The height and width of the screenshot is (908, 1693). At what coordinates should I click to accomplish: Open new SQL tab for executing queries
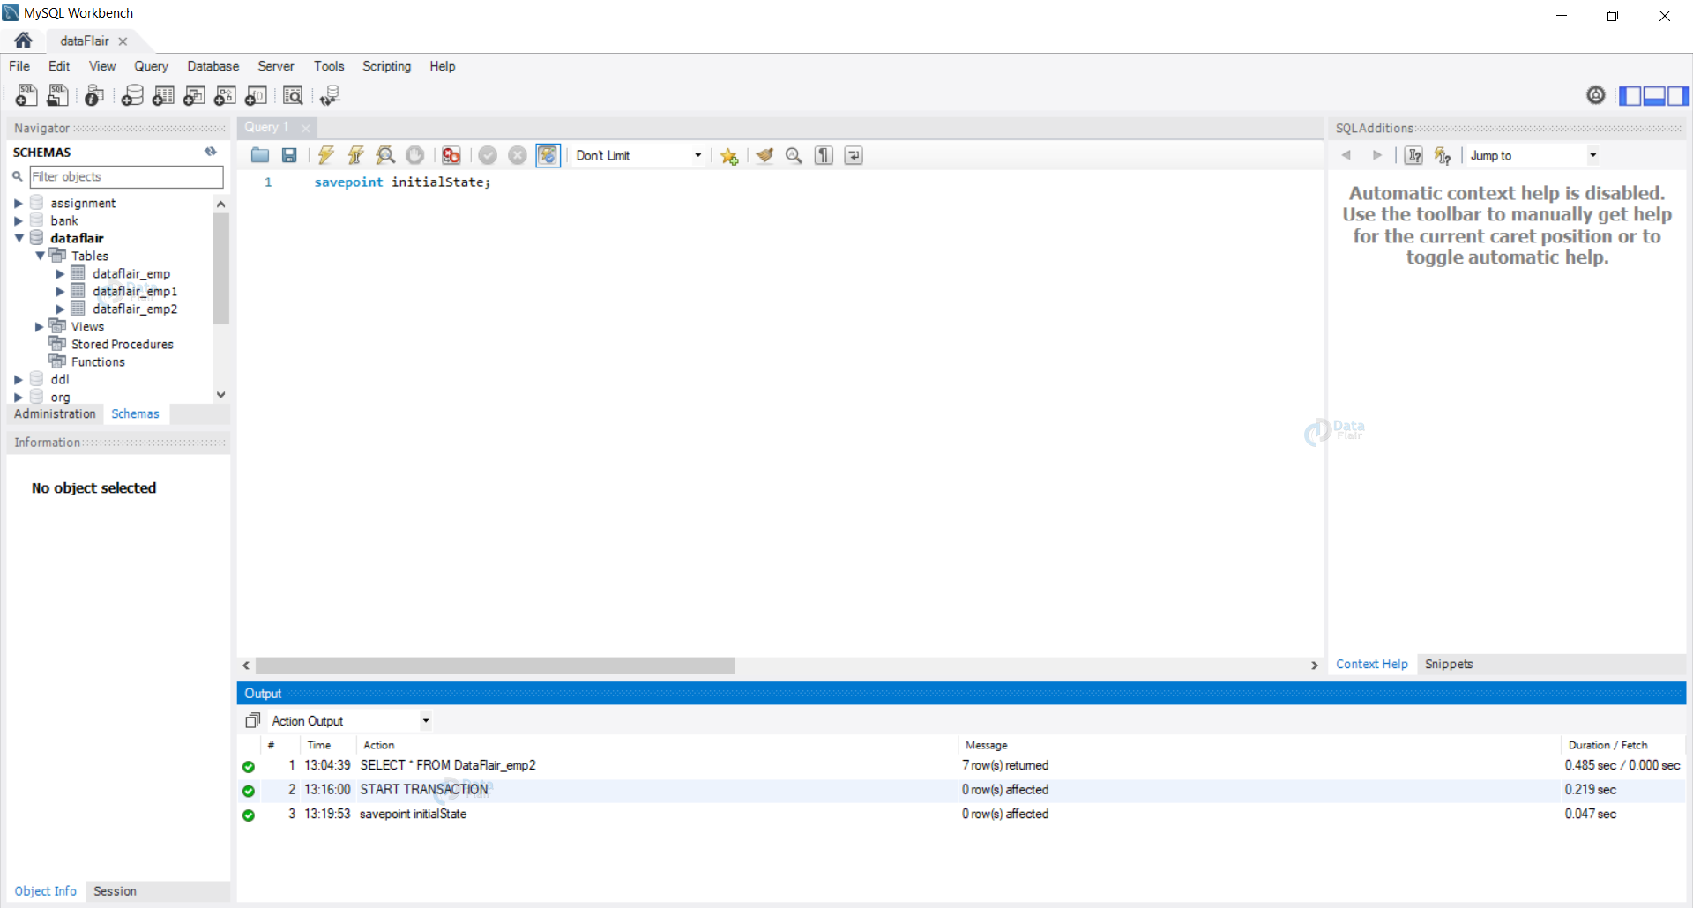26,95
